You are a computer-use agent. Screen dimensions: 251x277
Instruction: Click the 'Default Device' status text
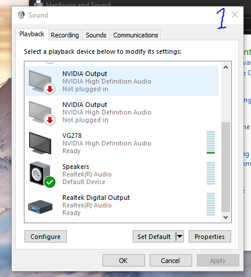tap(84, 182)
